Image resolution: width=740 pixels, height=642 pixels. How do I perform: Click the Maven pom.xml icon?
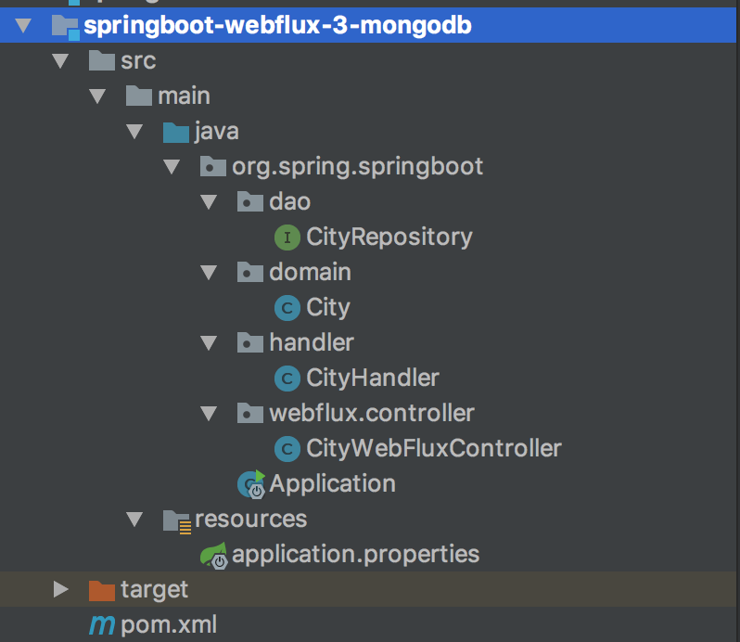pos(102,625)
